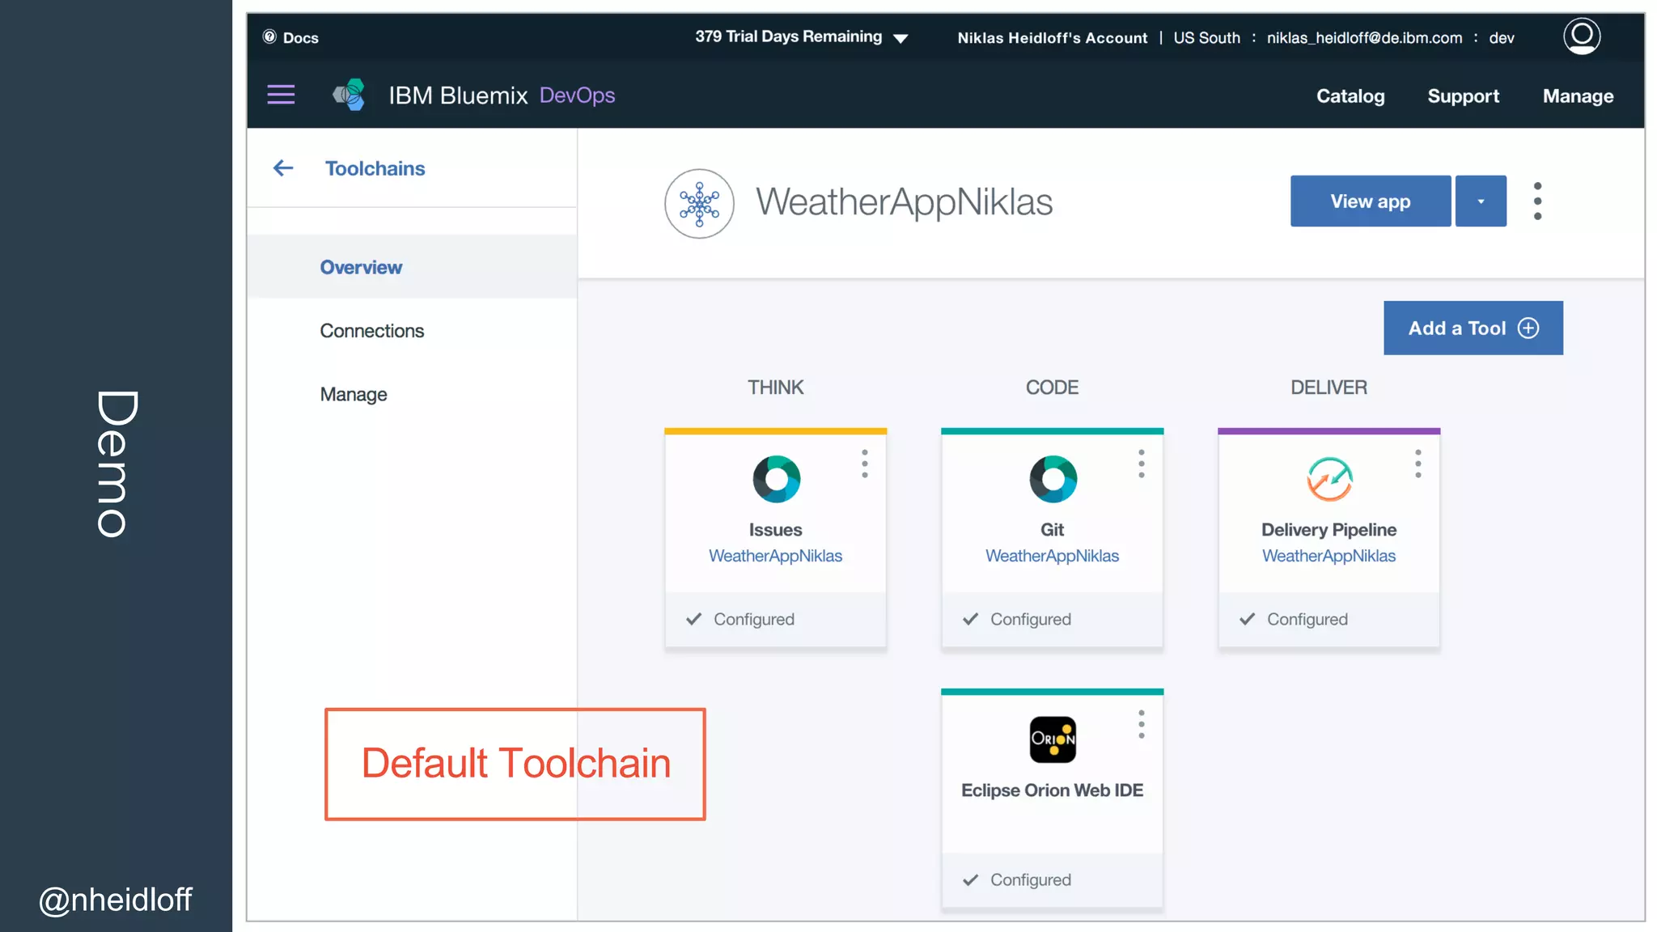Open Orion Web IDE card options menu

click(1142, 724)
